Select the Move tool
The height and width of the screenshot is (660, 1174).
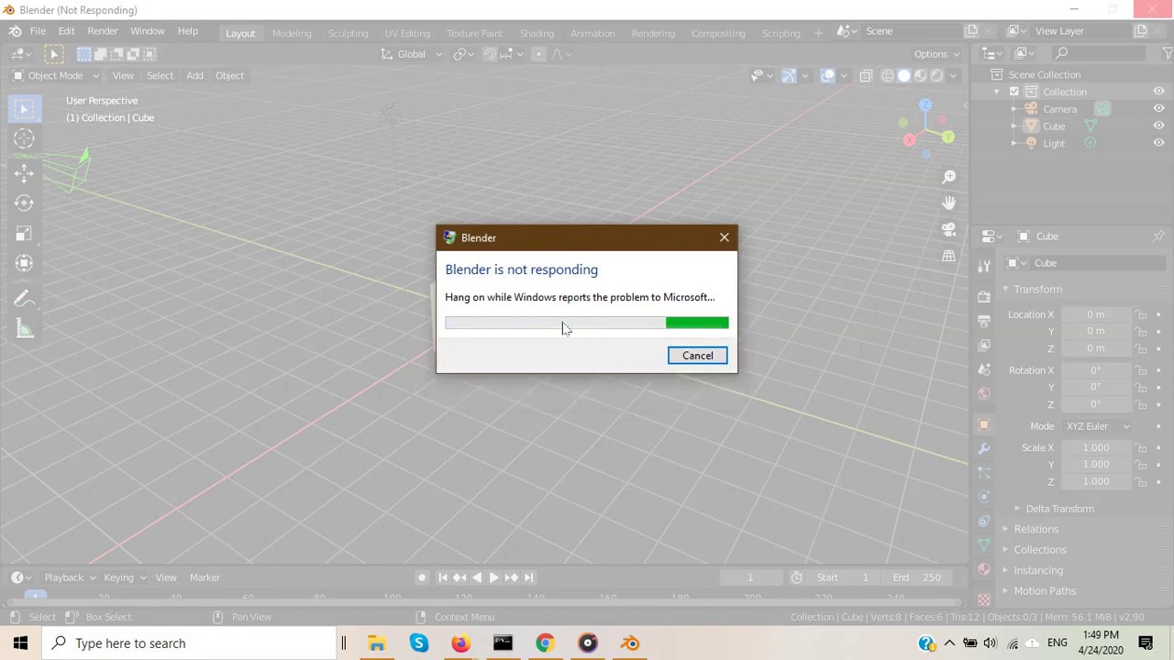24,171
